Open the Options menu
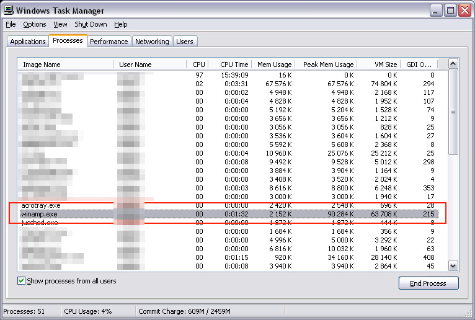Screen dimensions: 475x320 click(x=35, y=24)
